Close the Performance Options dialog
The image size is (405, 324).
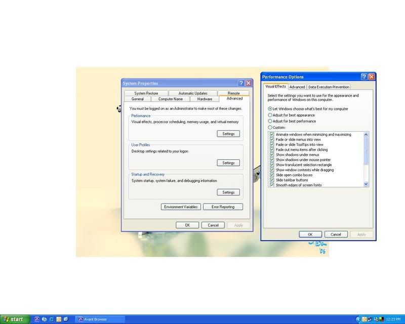point(372,76)
